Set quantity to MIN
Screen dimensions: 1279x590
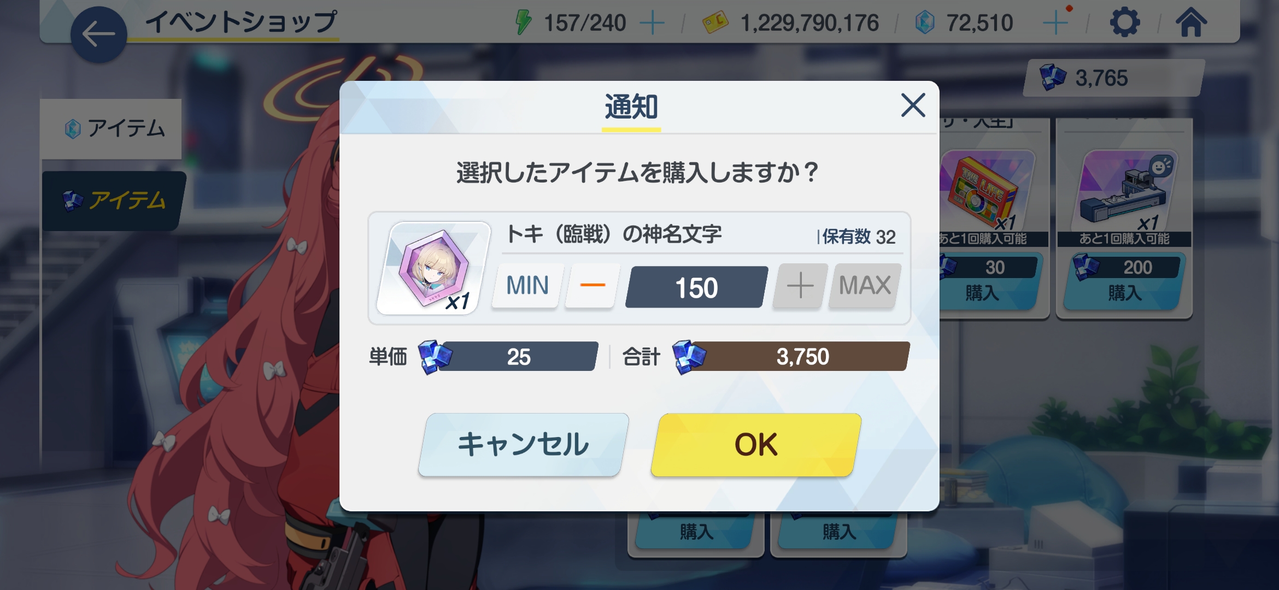[527, 286]
